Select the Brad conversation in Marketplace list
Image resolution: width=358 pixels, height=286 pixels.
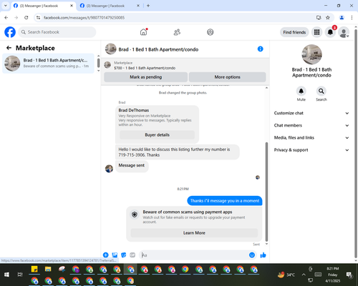click(48, 63)
